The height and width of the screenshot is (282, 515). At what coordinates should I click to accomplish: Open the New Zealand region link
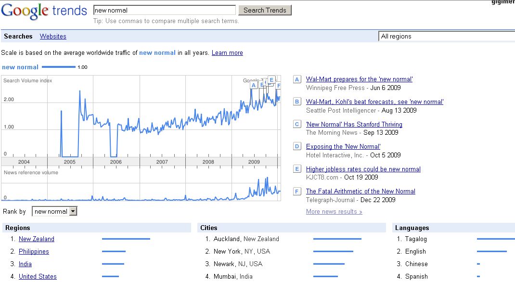37,239
